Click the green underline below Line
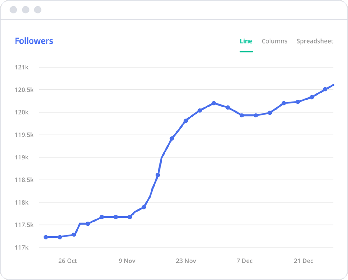Image resolution: width=348 pixels, height=280 pixels. click(246, 51)
